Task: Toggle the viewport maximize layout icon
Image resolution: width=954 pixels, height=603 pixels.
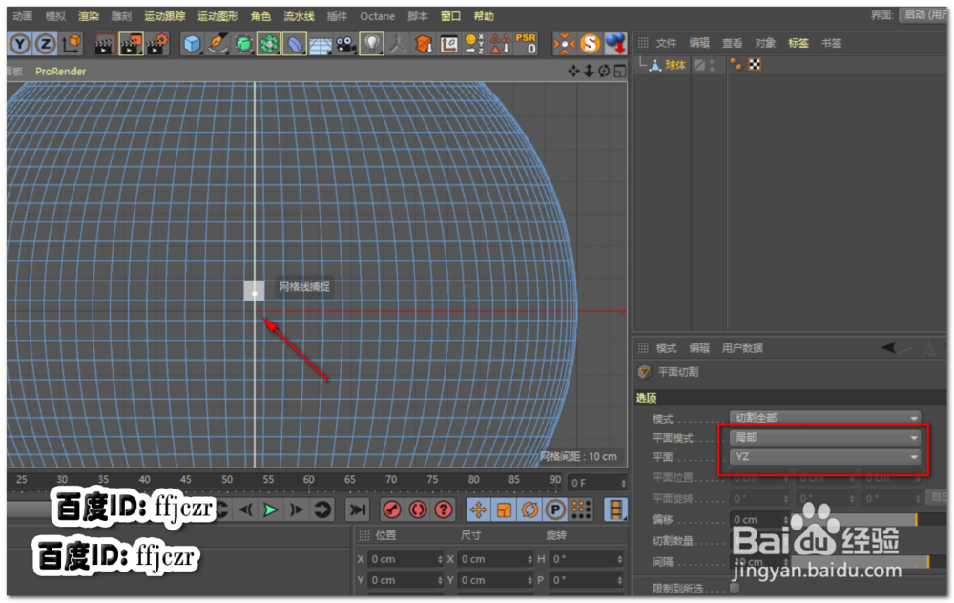Action: pyautogui.click(x=620, y=72)
